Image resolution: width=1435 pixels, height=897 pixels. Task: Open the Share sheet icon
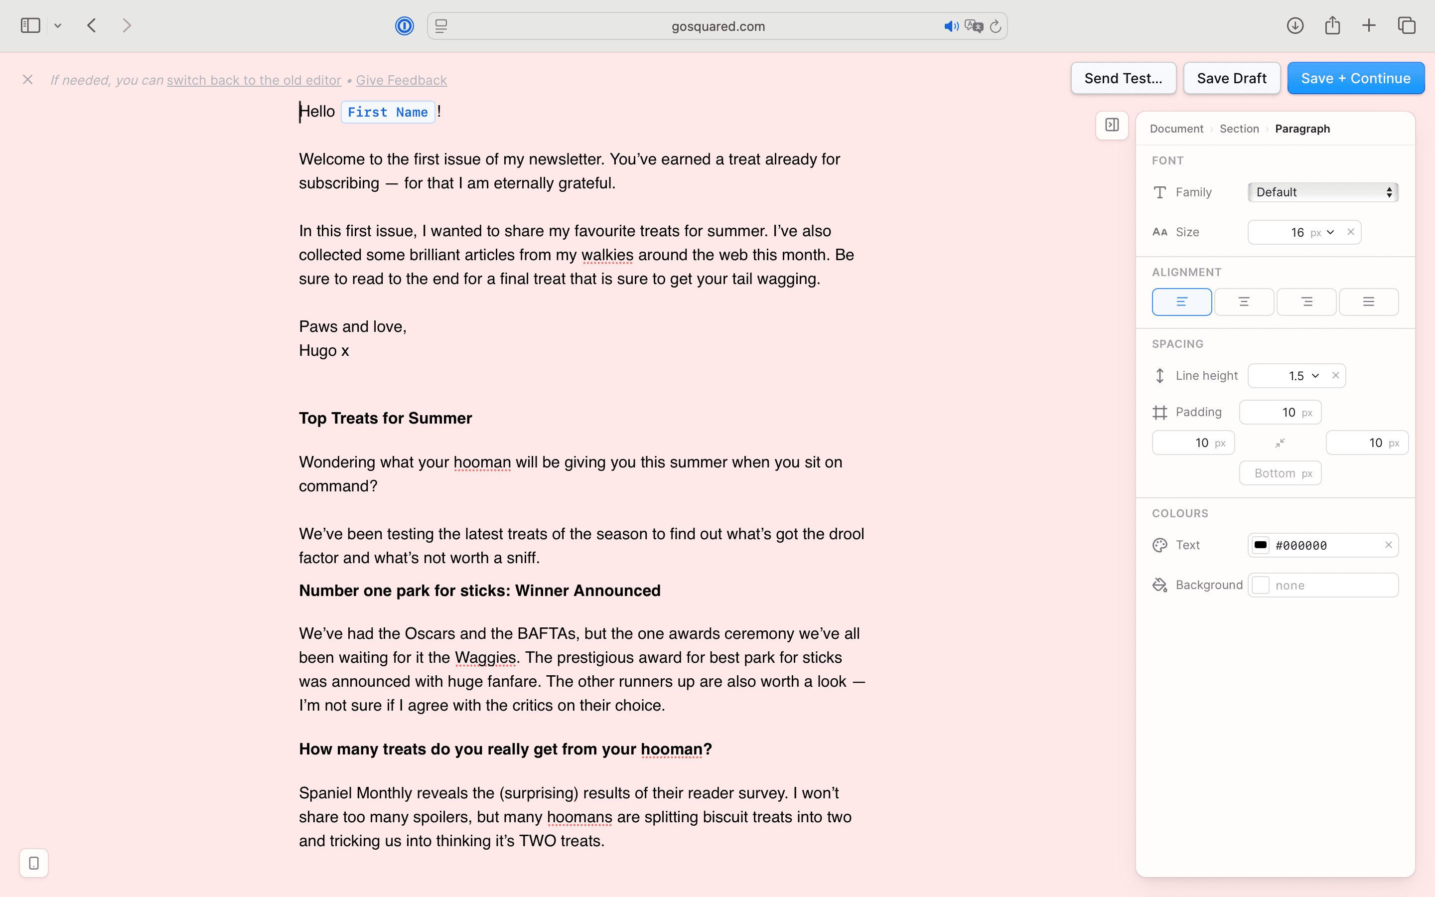pyautogui.click(x=1332, y=25)
